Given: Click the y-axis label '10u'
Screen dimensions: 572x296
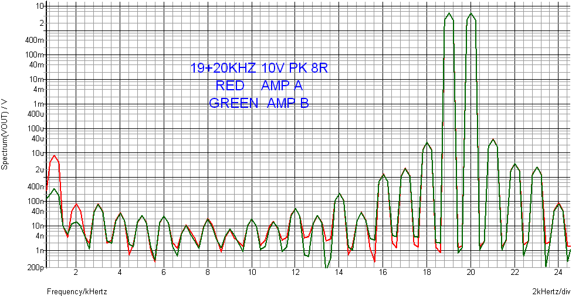Looking at the screenshot, I should pyautogui.click(x=38, y=153).
